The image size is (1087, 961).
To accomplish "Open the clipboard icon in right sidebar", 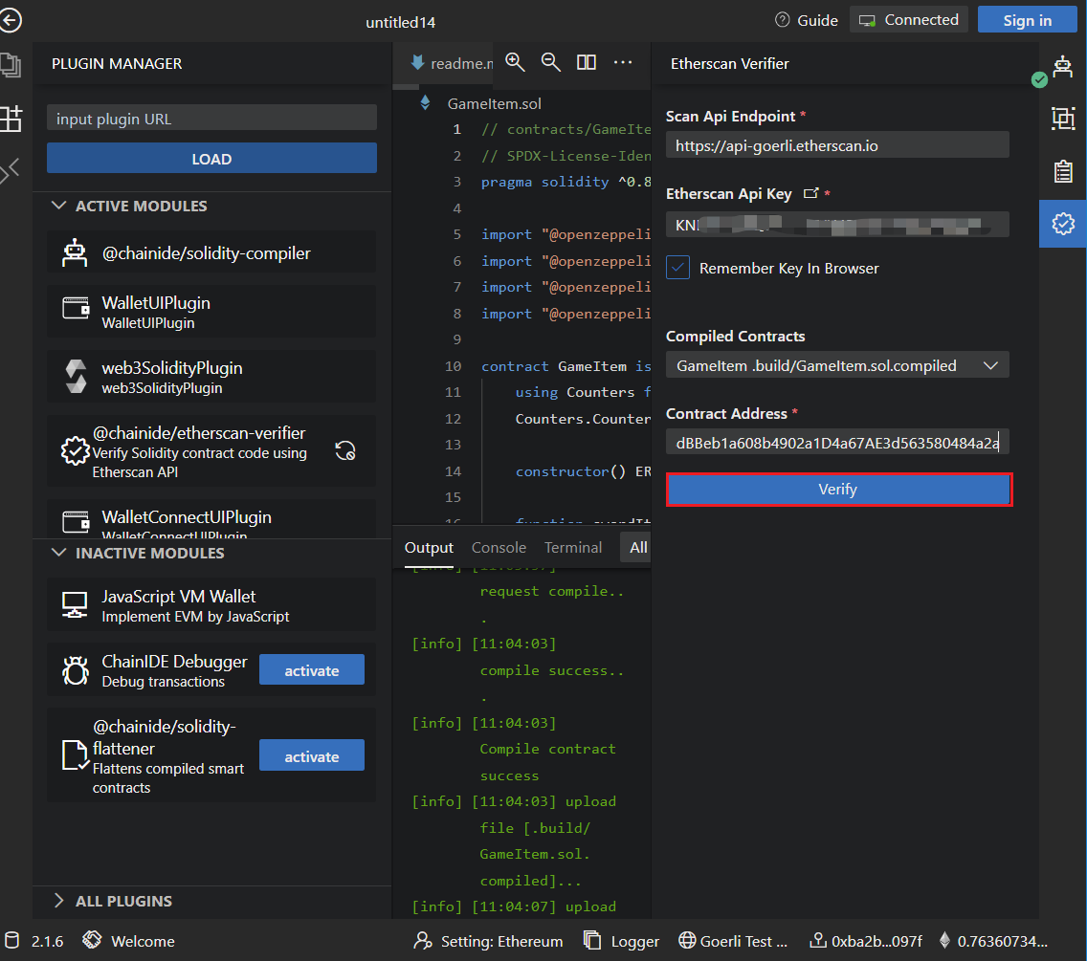I will tap(1062, 171).
